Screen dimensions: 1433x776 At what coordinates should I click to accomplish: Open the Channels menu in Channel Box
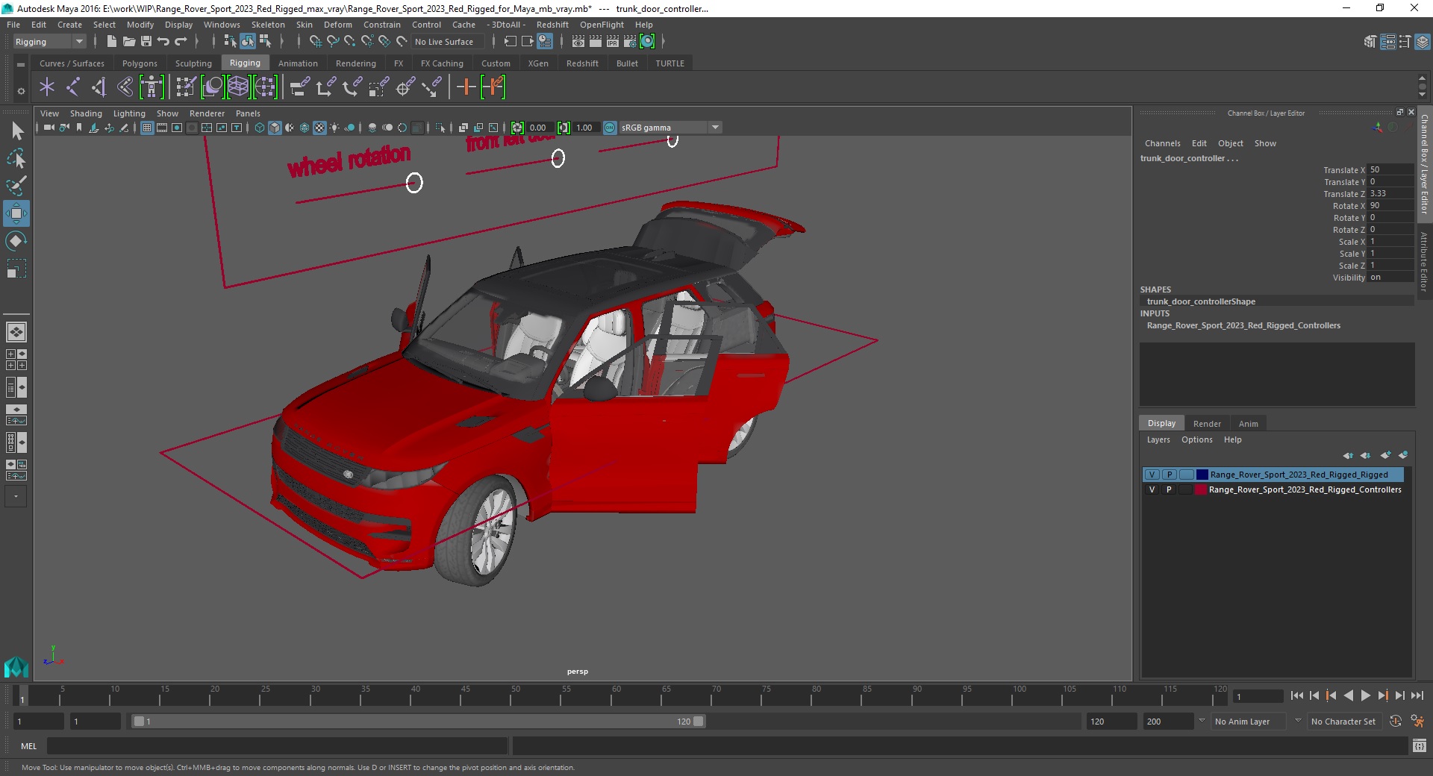1162,143
